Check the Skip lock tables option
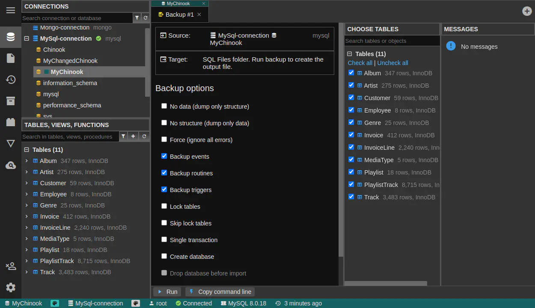Viewport: 535px width, 308px height. click(164, 223)
